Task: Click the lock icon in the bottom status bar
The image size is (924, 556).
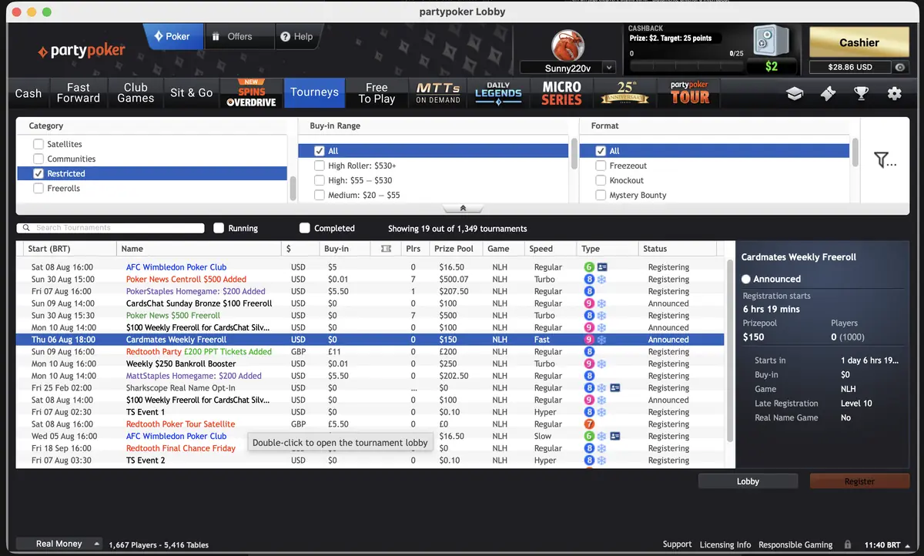Action: pos(848,544)
